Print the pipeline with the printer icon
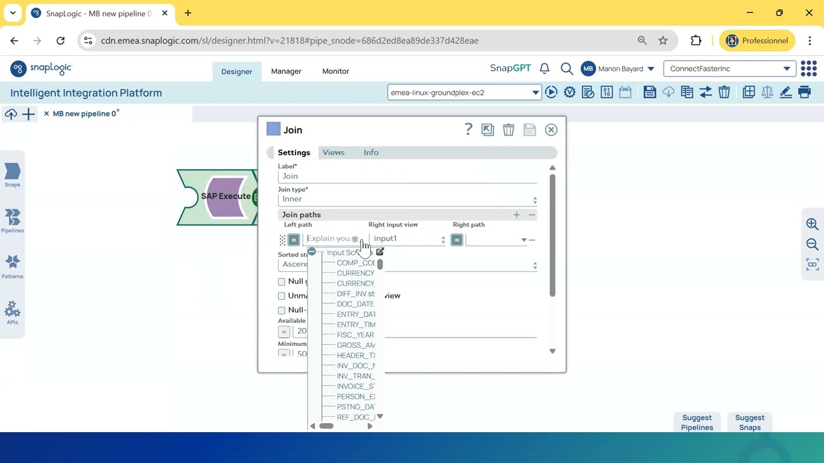 pyautogui.click(x=805, y=93)
